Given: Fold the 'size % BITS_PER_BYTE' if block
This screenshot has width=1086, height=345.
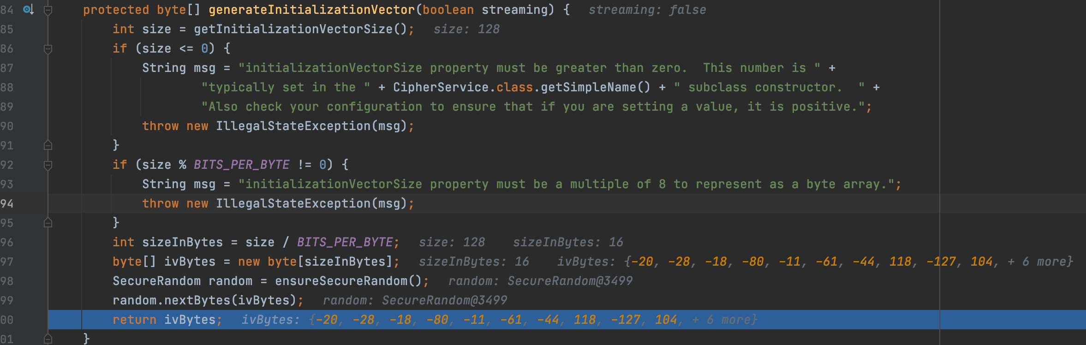Looking at the screenshot, I should [x=48, y=165].
